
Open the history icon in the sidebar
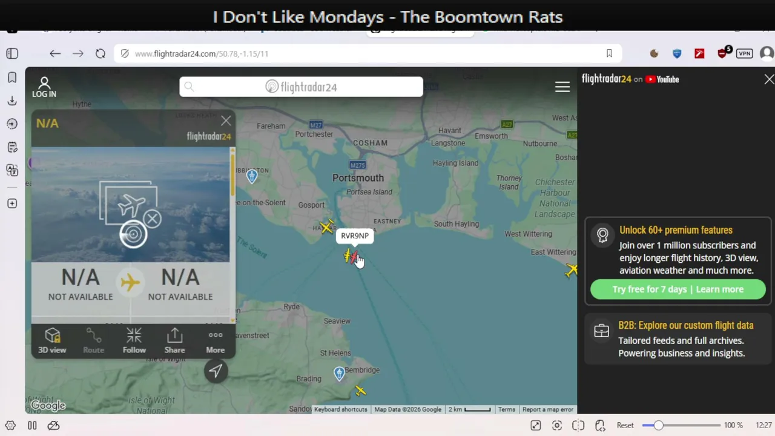pos(12,124)
